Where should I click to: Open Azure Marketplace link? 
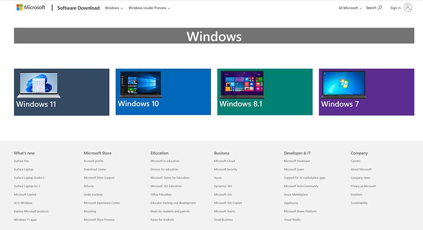point(296,194)
